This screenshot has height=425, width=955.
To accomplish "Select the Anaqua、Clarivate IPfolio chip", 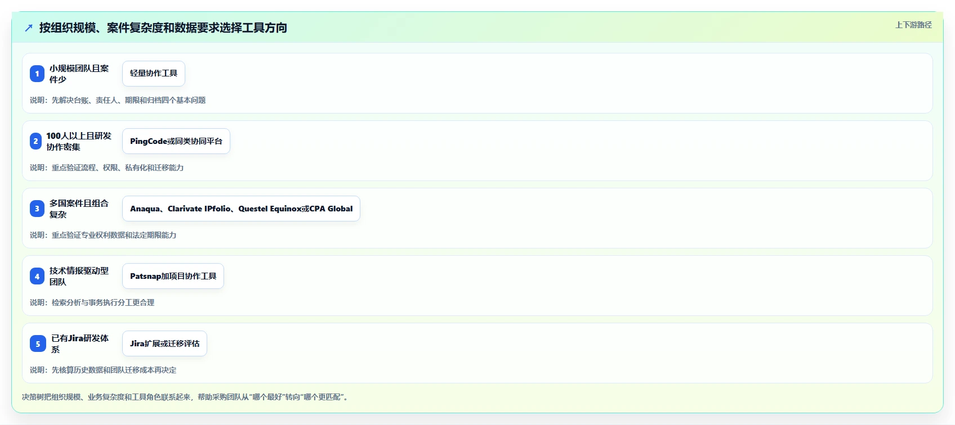I will click(241, 209).
